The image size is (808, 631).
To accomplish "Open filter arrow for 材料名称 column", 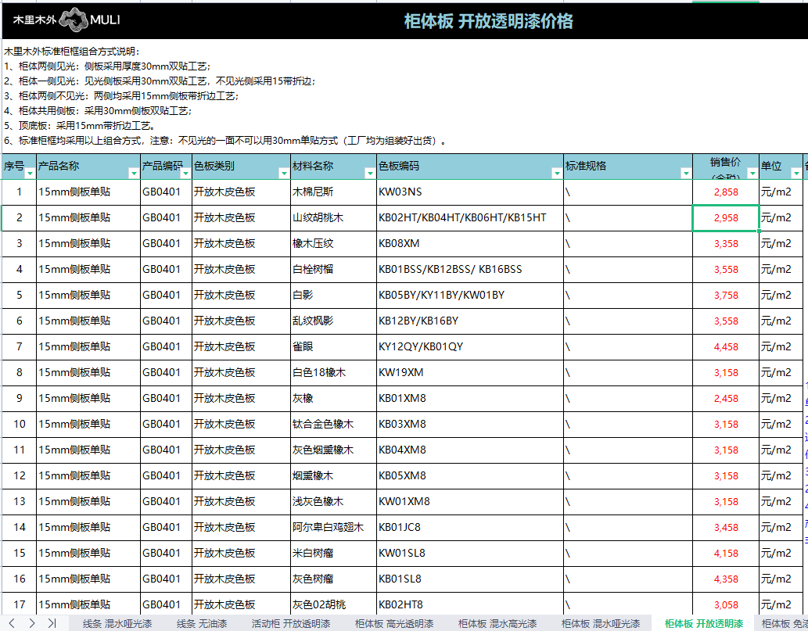I will tap(369, 174).
